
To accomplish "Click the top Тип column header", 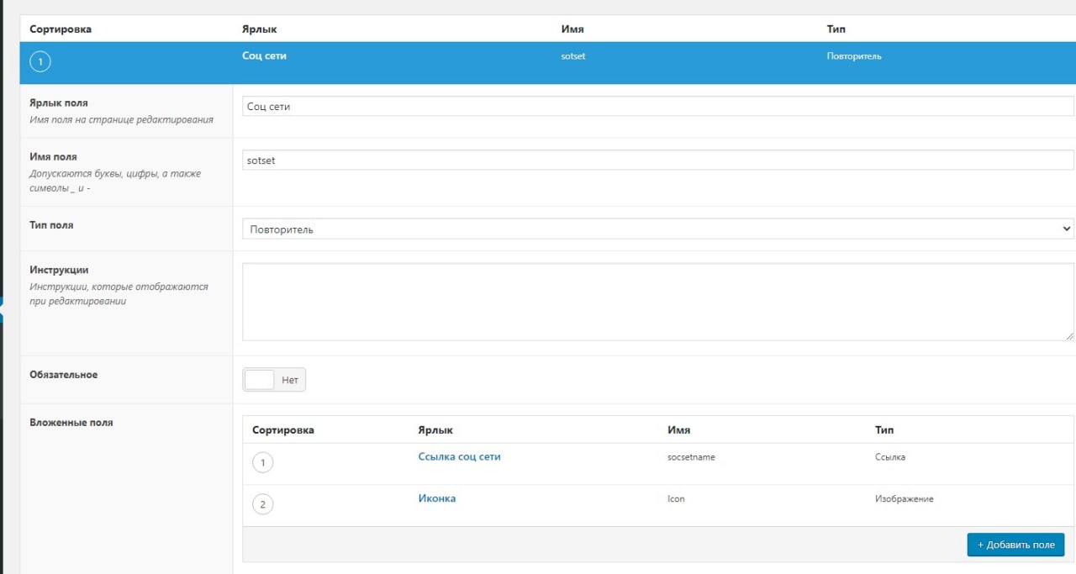I will [836, 29].
